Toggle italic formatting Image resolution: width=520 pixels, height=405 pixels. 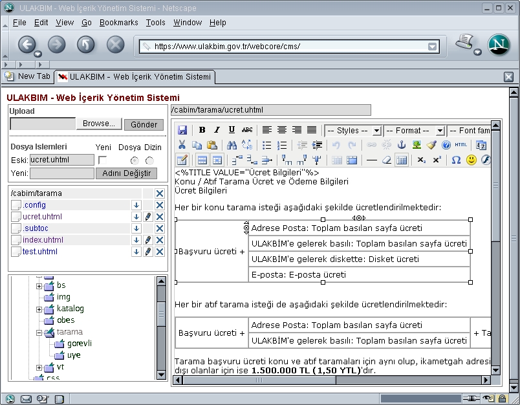[x=217, y=130]
